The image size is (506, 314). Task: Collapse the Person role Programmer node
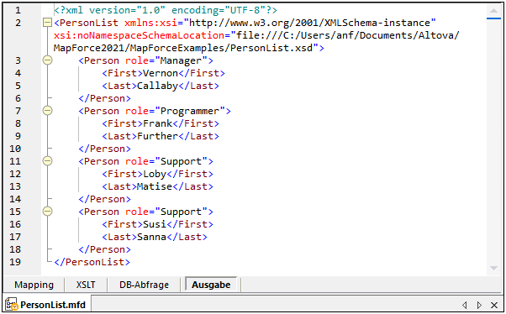[x=47, y=111]
